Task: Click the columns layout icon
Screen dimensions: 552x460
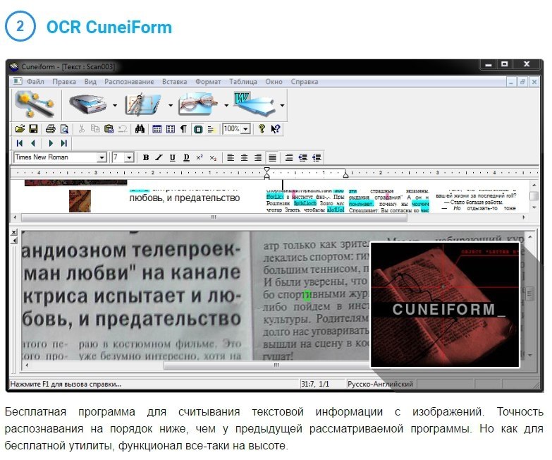Action: tap(171, 129)
